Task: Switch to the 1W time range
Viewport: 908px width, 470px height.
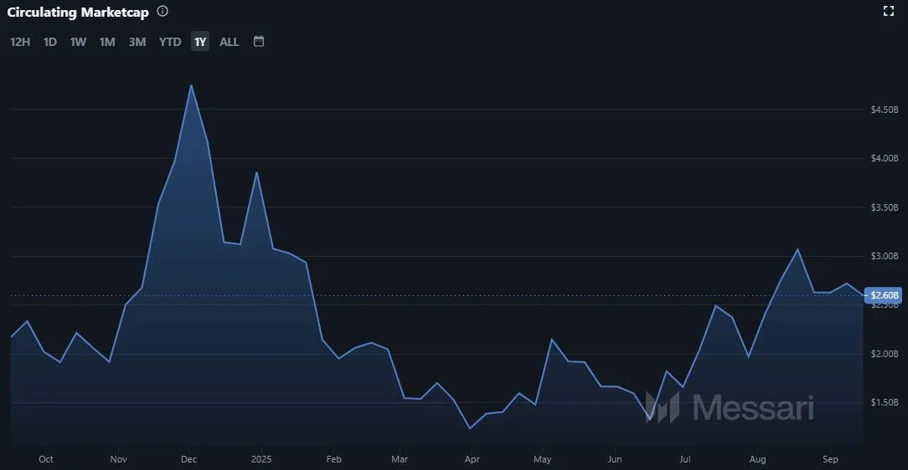Action: pyautogui.click(x=78, y=42)
